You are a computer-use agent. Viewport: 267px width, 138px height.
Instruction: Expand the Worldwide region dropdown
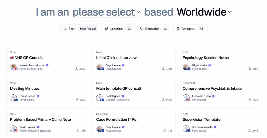coord(204,12)
